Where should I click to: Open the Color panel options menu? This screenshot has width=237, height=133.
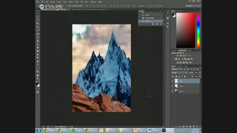(x=200, y=11)
